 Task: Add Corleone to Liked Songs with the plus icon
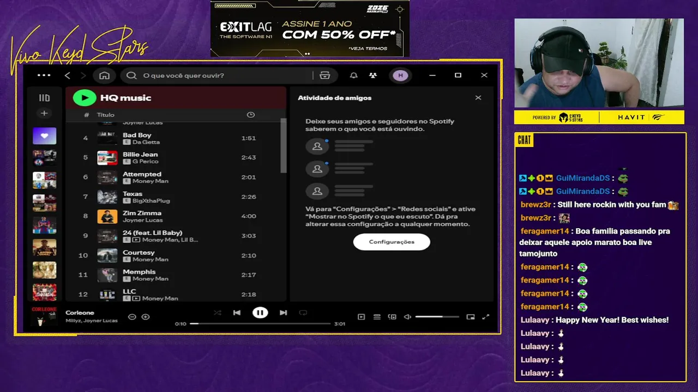coord(146,317)
